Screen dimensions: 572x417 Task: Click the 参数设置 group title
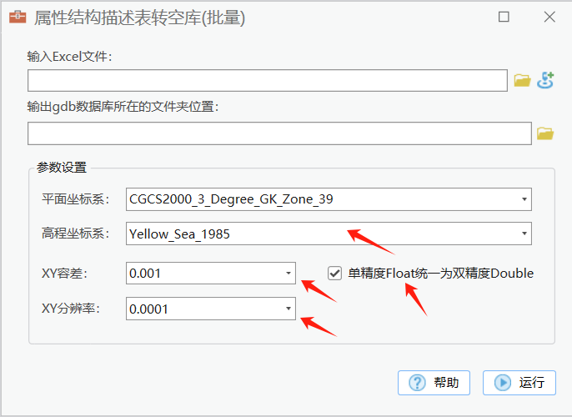pos(62,168)
